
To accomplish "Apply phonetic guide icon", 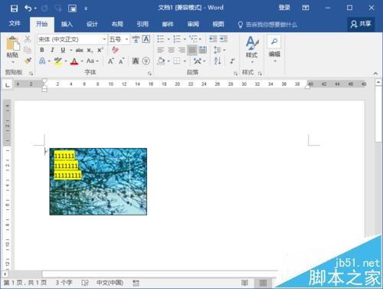I will (x=136, y=39).
